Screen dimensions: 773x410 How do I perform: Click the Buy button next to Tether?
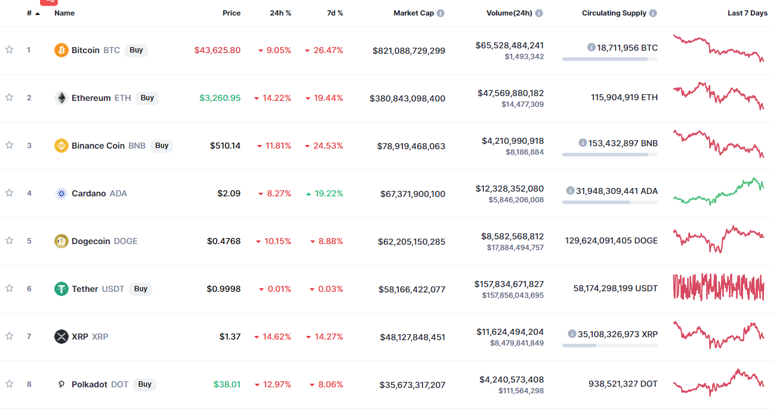click(140, 289)
